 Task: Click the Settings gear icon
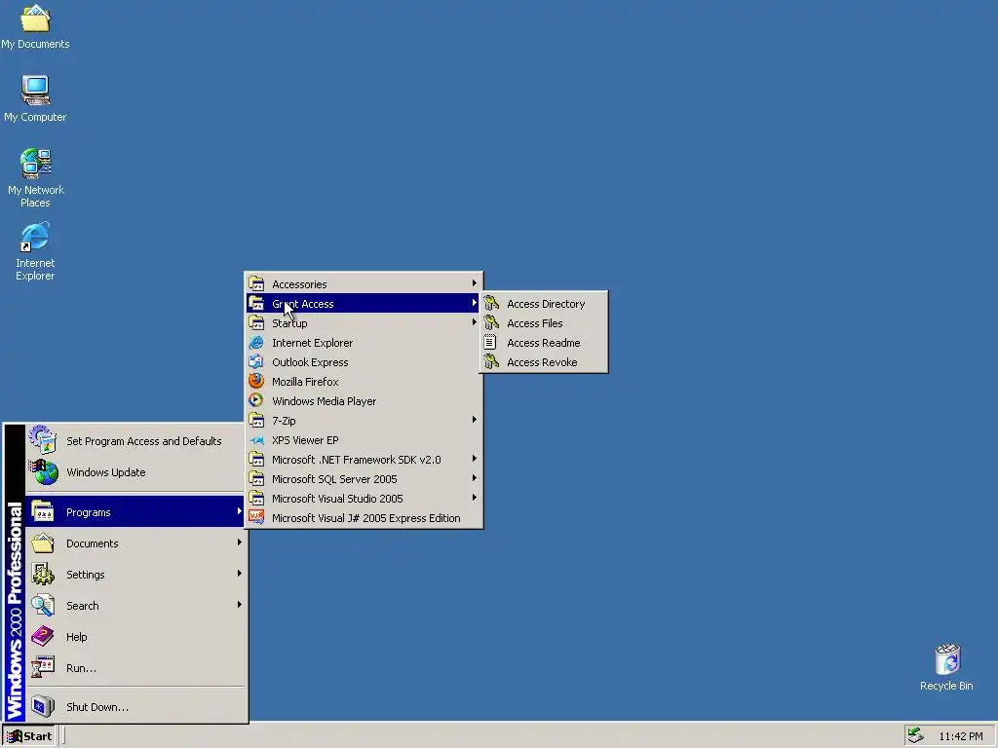click(43, 574)
